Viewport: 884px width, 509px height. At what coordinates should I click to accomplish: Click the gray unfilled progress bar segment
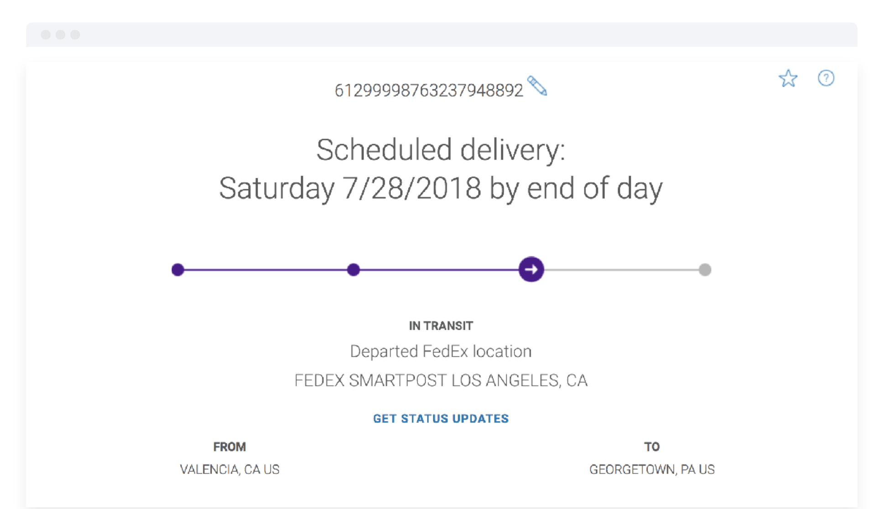pyautogui.click(x=621, y=270)
